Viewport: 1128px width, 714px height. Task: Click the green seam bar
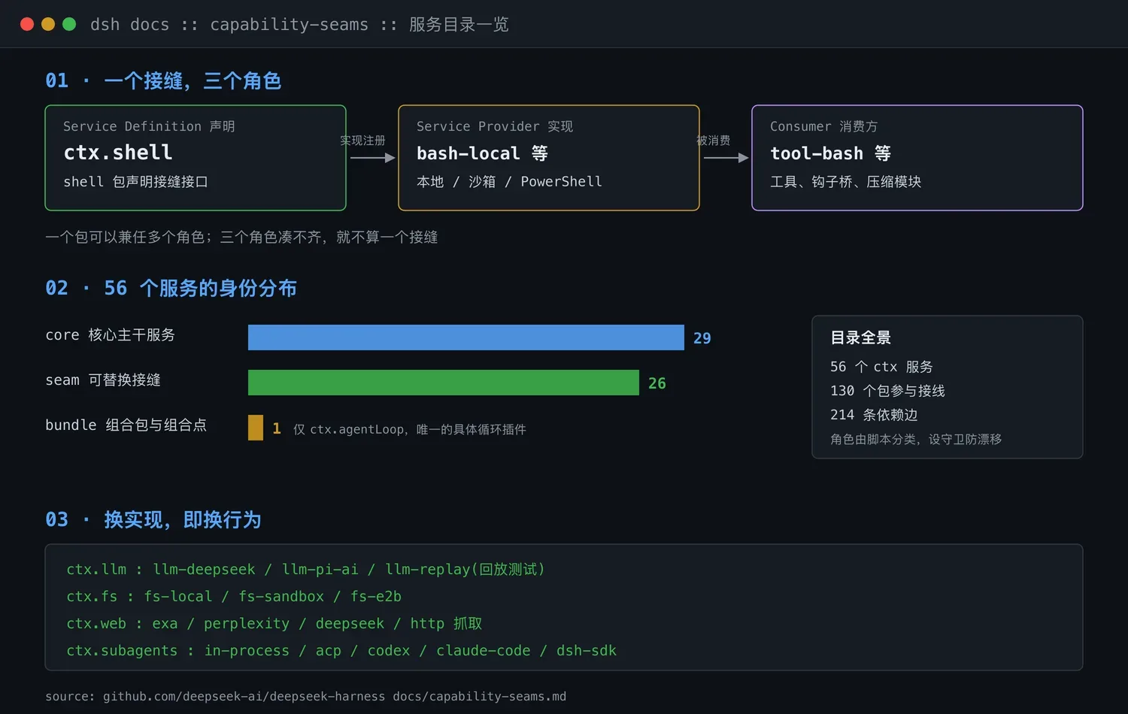(444, 383)
